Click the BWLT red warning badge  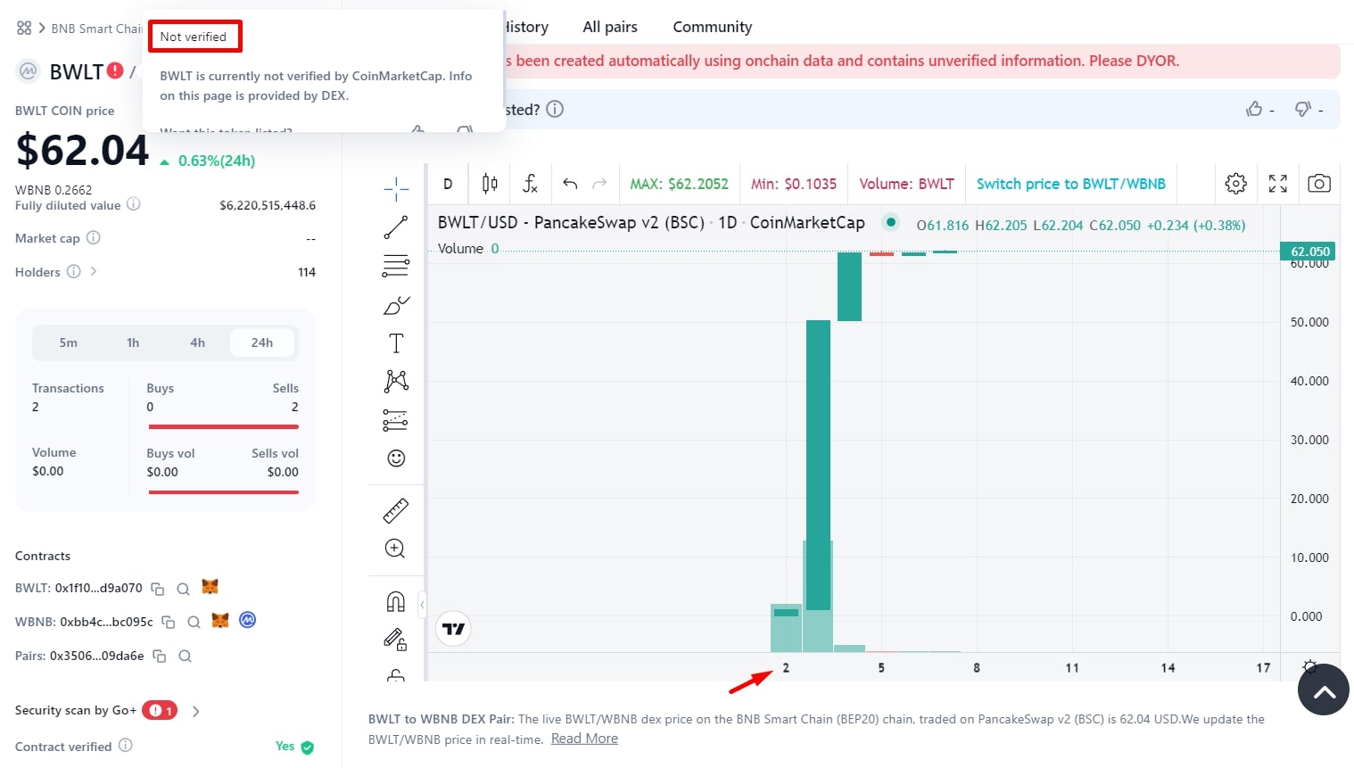(115, 70)
